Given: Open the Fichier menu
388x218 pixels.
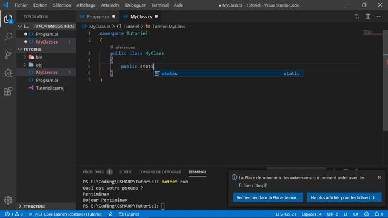Looking at the screenshot, I should click(x=21, y=5).
